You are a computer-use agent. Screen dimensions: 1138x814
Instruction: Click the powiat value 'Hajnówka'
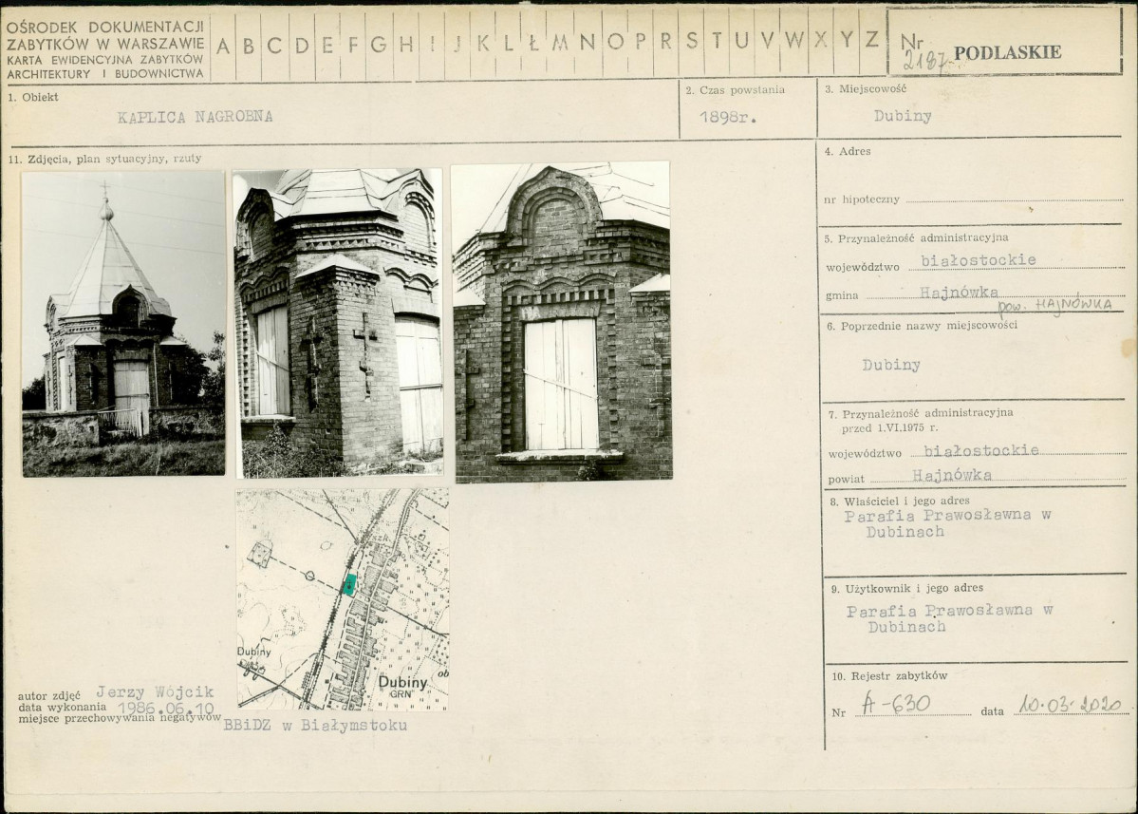[952, 475]
